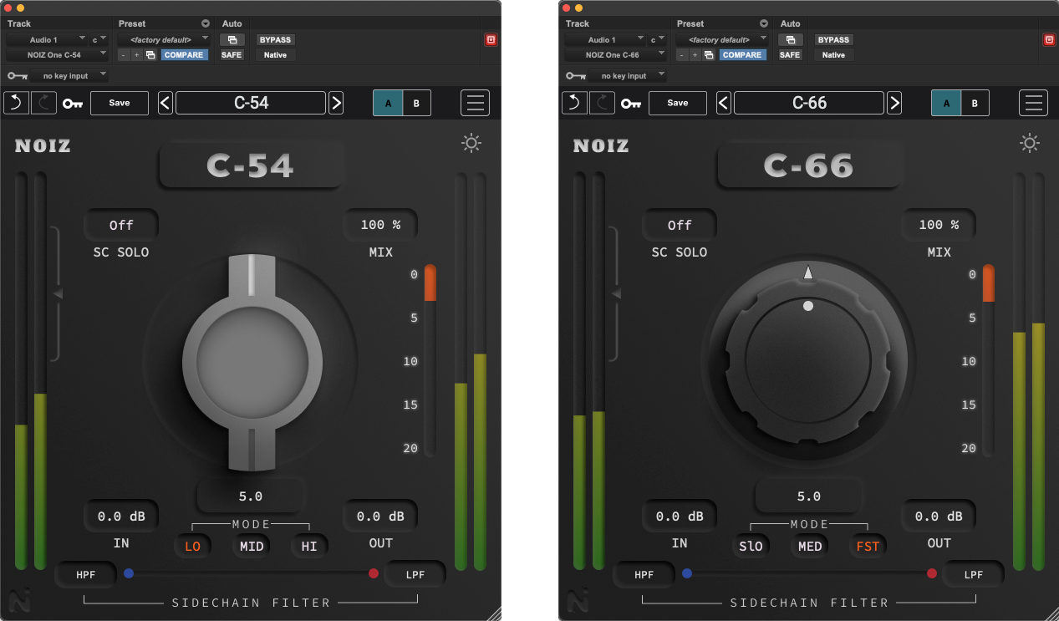Open the hamburger menu on the C-66 plugin
This screenshot has width=1059, height=621.
[x=1033, y=103]
